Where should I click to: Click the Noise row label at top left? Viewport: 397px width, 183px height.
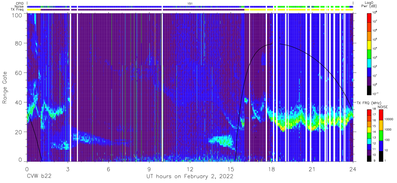coord(20,6)
